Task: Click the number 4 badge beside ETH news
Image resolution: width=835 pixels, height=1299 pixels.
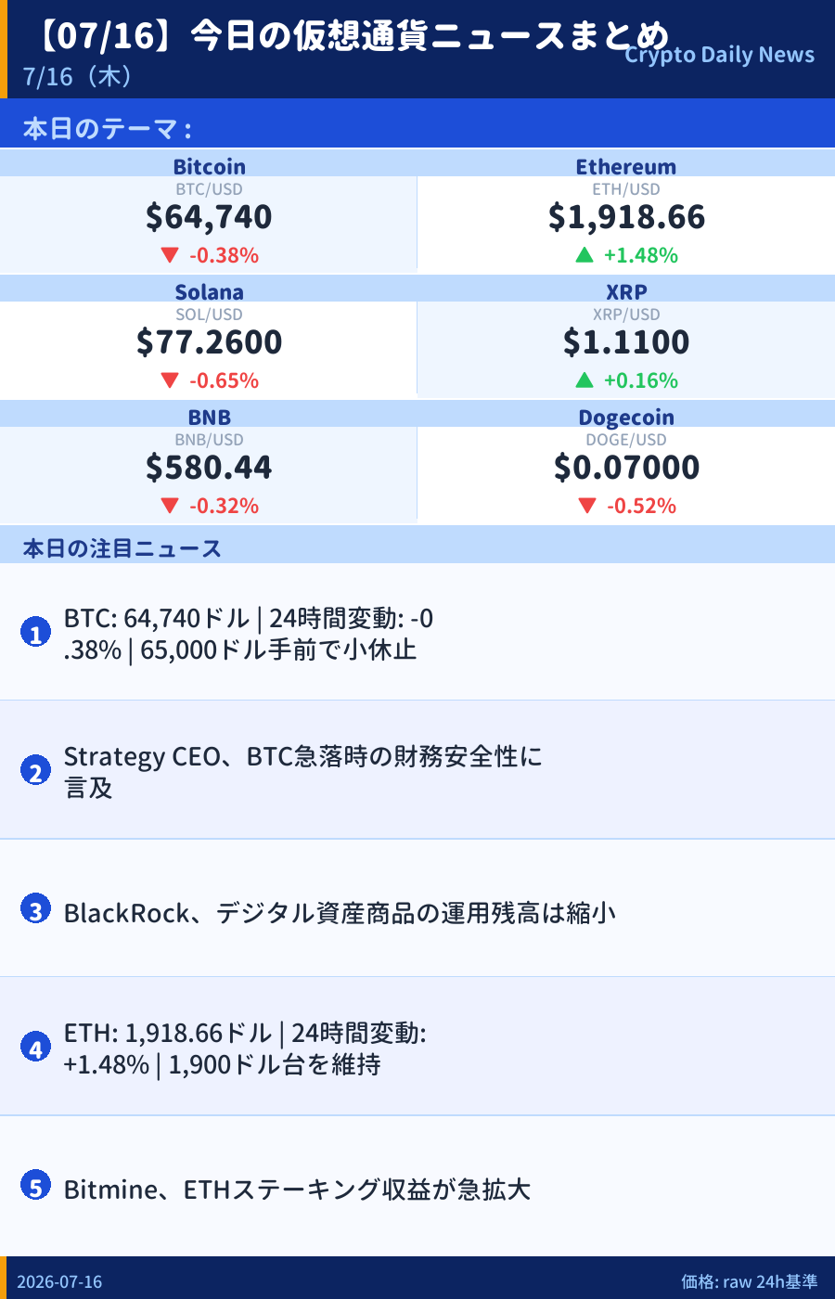Action: 35,1048
